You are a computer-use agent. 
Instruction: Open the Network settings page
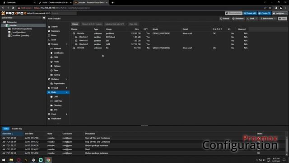[x=57, y=48]
